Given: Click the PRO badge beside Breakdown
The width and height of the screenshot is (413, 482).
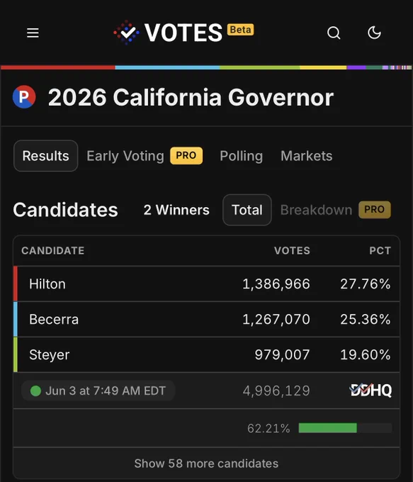Looking at the screenshot, I should point(375,210).
